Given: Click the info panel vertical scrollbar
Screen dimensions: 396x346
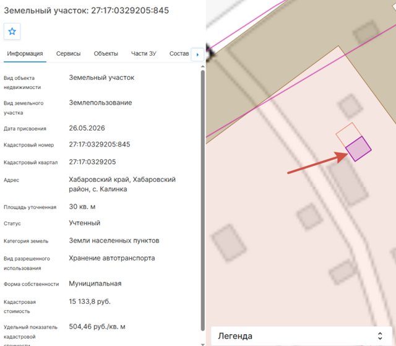Looking at the screenshot, I should (x=202, y=201).
